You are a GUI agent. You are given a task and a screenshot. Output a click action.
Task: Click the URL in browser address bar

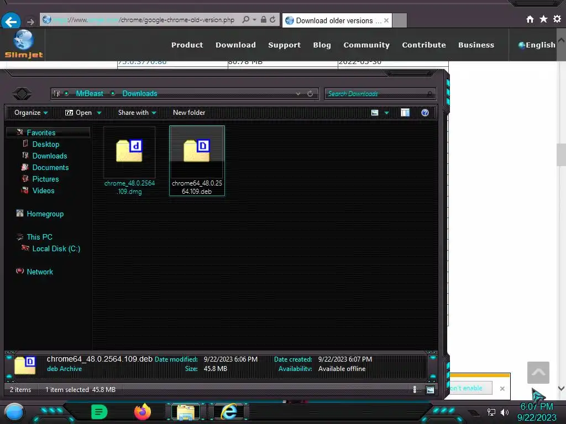pos(144,20)
